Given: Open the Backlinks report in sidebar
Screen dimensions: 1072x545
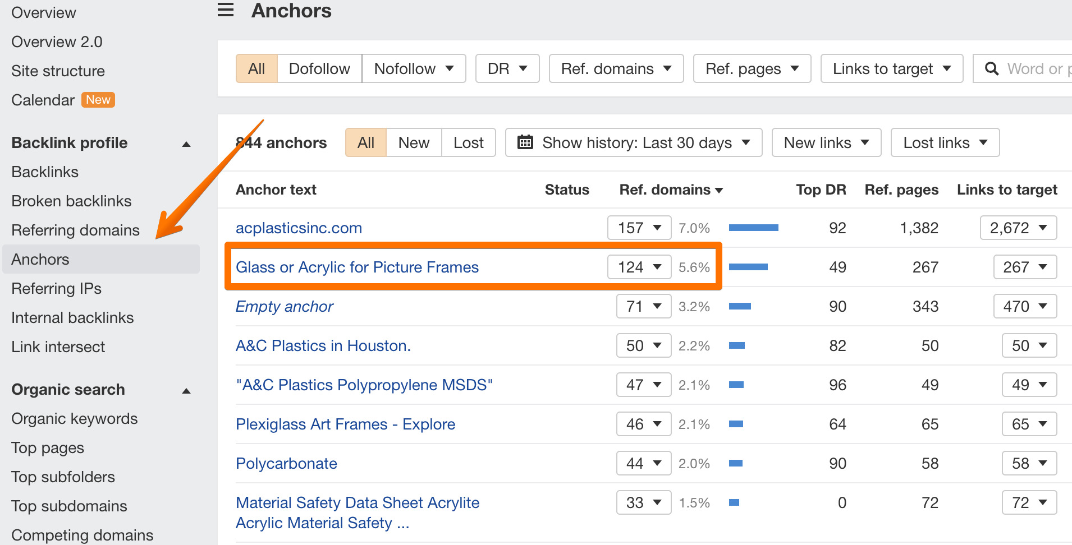Looking at the screenshot, I should click(x=45, y=172).
